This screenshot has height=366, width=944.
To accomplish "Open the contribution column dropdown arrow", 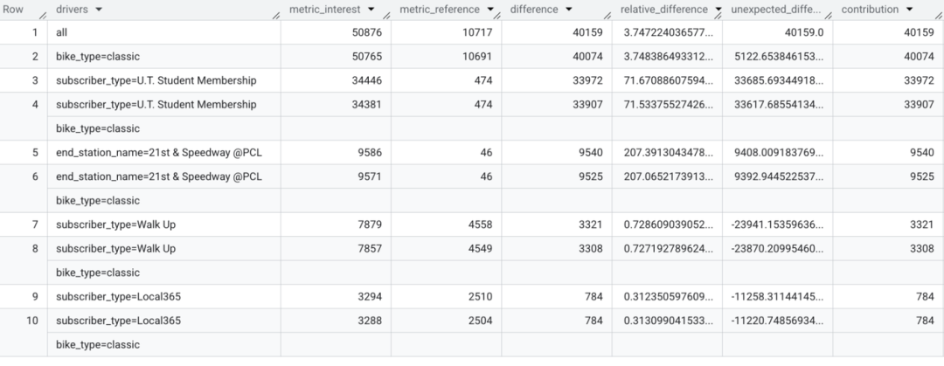I will 908,10.
